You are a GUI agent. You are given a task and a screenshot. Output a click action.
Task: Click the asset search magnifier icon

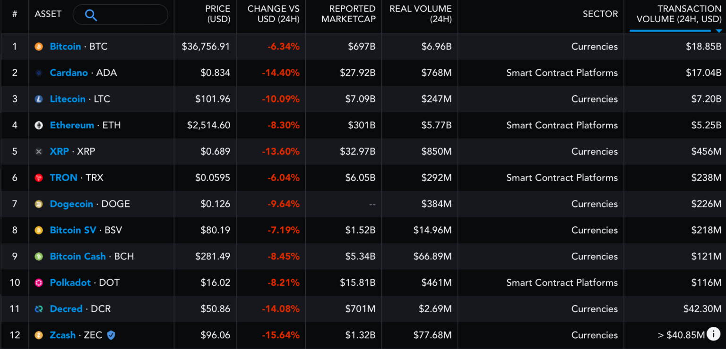(x=91, y=15)
